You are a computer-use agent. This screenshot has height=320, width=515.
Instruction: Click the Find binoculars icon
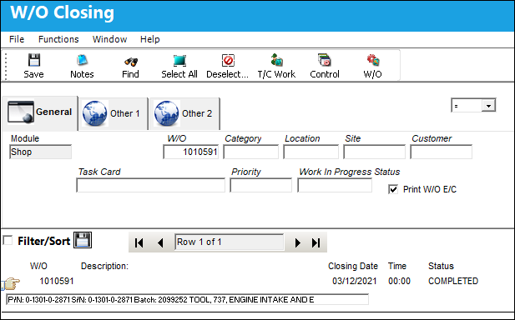point(131,62)
